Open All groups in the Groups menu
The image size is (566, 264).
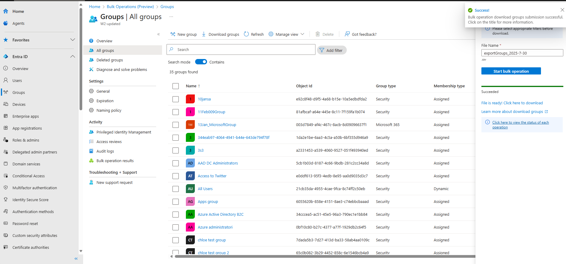tap(122, 50)
